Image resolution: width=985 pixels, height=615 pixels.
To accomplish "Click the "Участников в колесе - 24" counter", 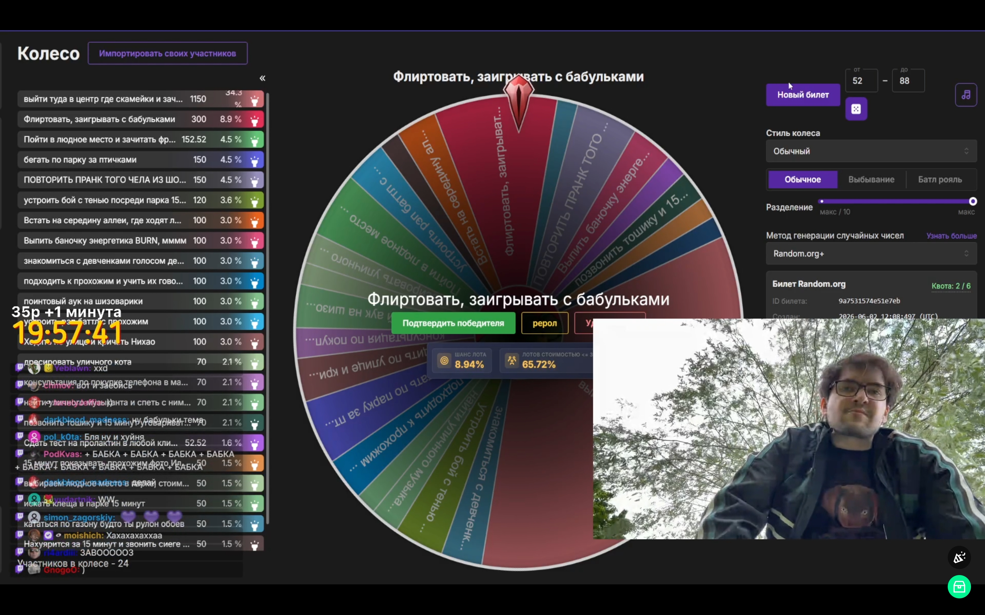I will (73, 563).
